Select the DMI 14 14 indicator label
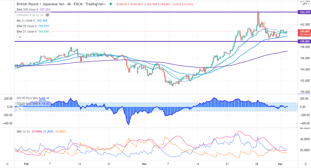This screenshot has height=168, width=311. point(23,131)
